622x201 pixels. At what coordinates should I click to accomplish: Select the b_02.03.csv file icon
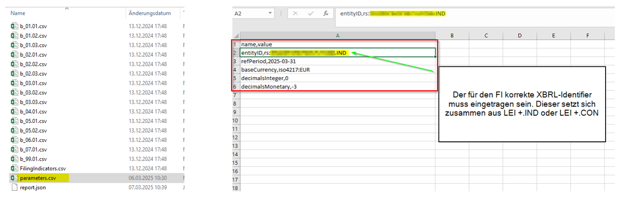coord(14,73)
